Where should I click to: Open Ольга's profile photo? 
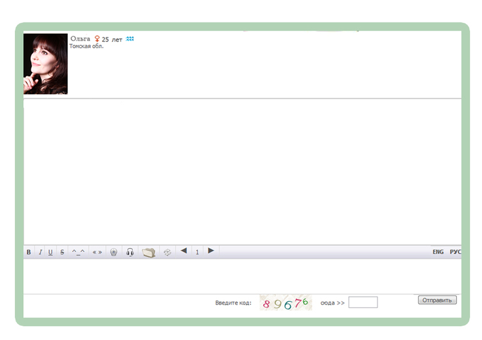coord(45,64)
